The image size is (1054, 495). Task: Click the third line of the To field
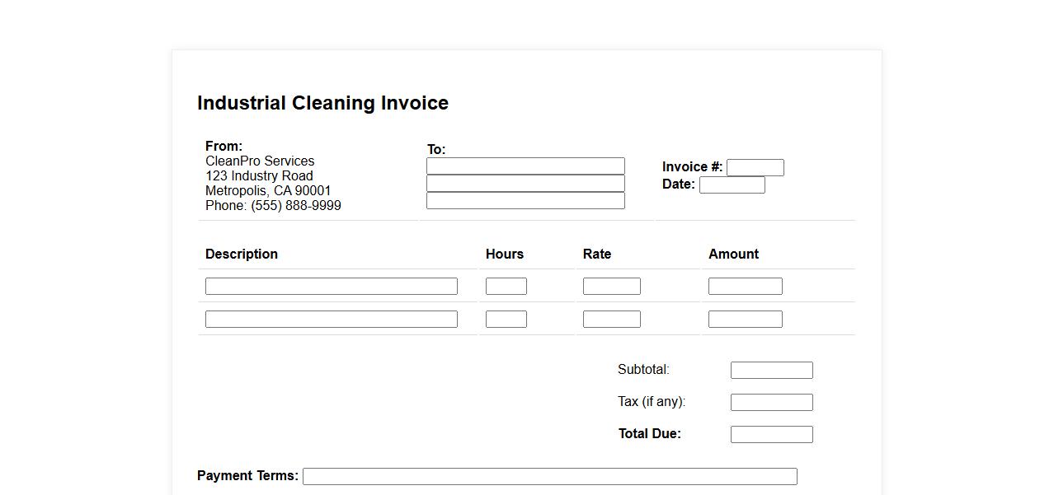pos(525,201)
